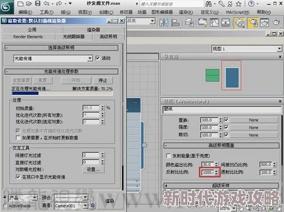Image resolution: width=284 pixels, height=212 pixels.
Task: Toggle the 置换 map checkbox
Action: tap(226, 120)
